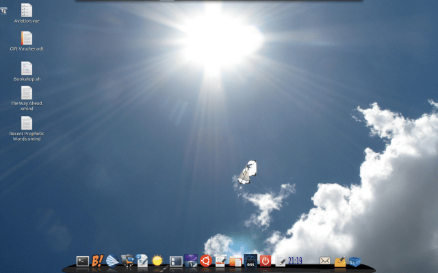Viewport: 438px width, 273px height.
Task: Click the blue box icon in dock
Action: tap(355, 261)
